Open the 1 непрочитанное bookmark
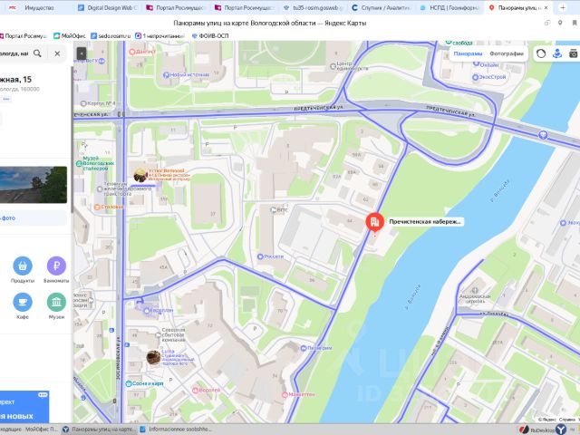Screen dimensions: 580x435 coord(159,36)
